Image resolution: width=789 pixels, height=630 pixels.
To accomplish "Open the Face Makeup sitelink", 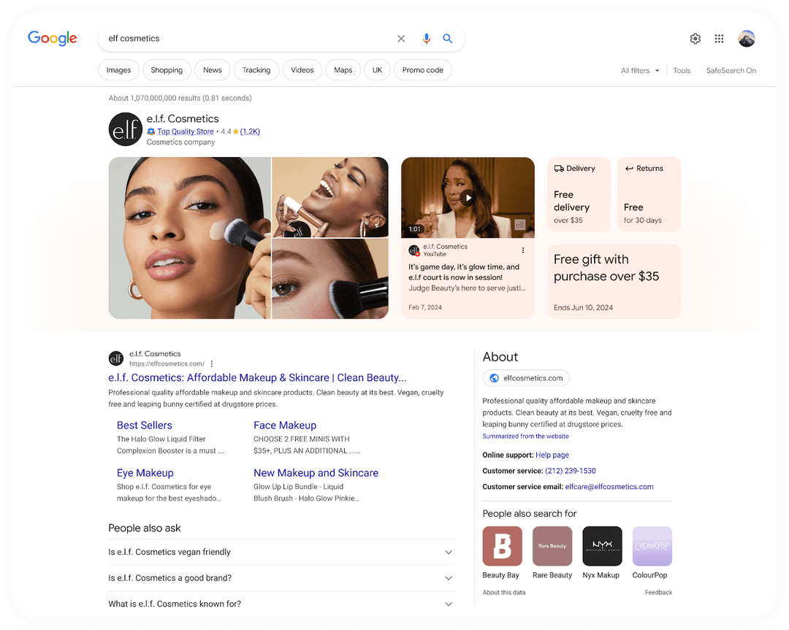I will (x=285, y=426).
